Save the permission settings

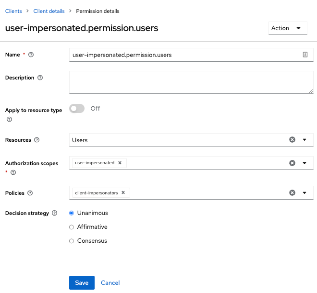(82, 283)
